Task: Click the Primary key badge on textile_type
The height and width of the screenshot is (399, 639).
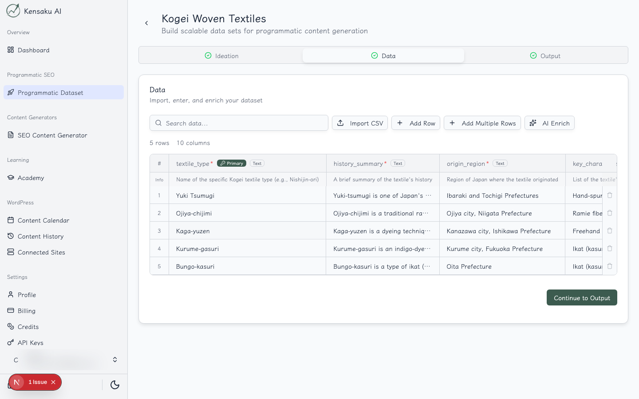Action: point(232,164)
